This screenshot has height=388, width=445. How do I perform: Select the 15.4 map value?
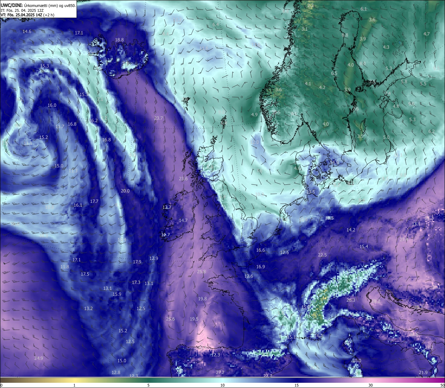(364, 246)
